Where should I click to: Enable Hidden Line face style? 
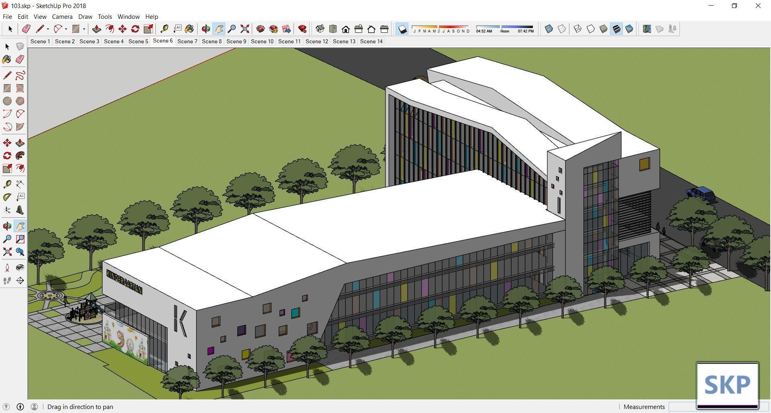pos(590,29)
